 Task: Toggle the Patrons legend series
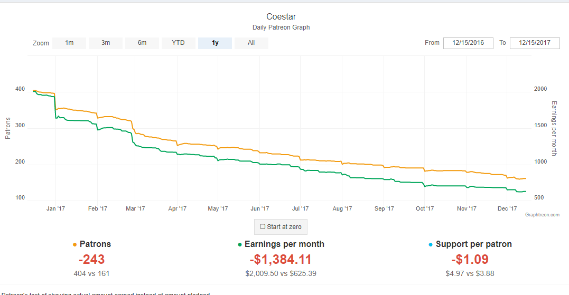tap(92, 244)
